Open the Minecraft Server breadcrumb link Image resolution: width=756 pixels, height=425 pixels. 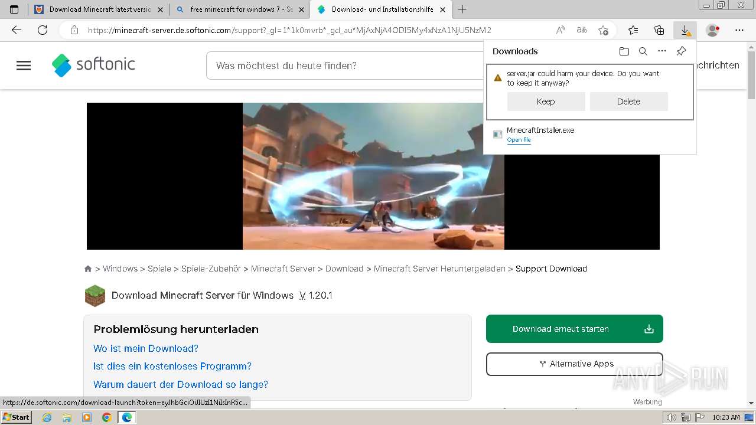(283, 269)
